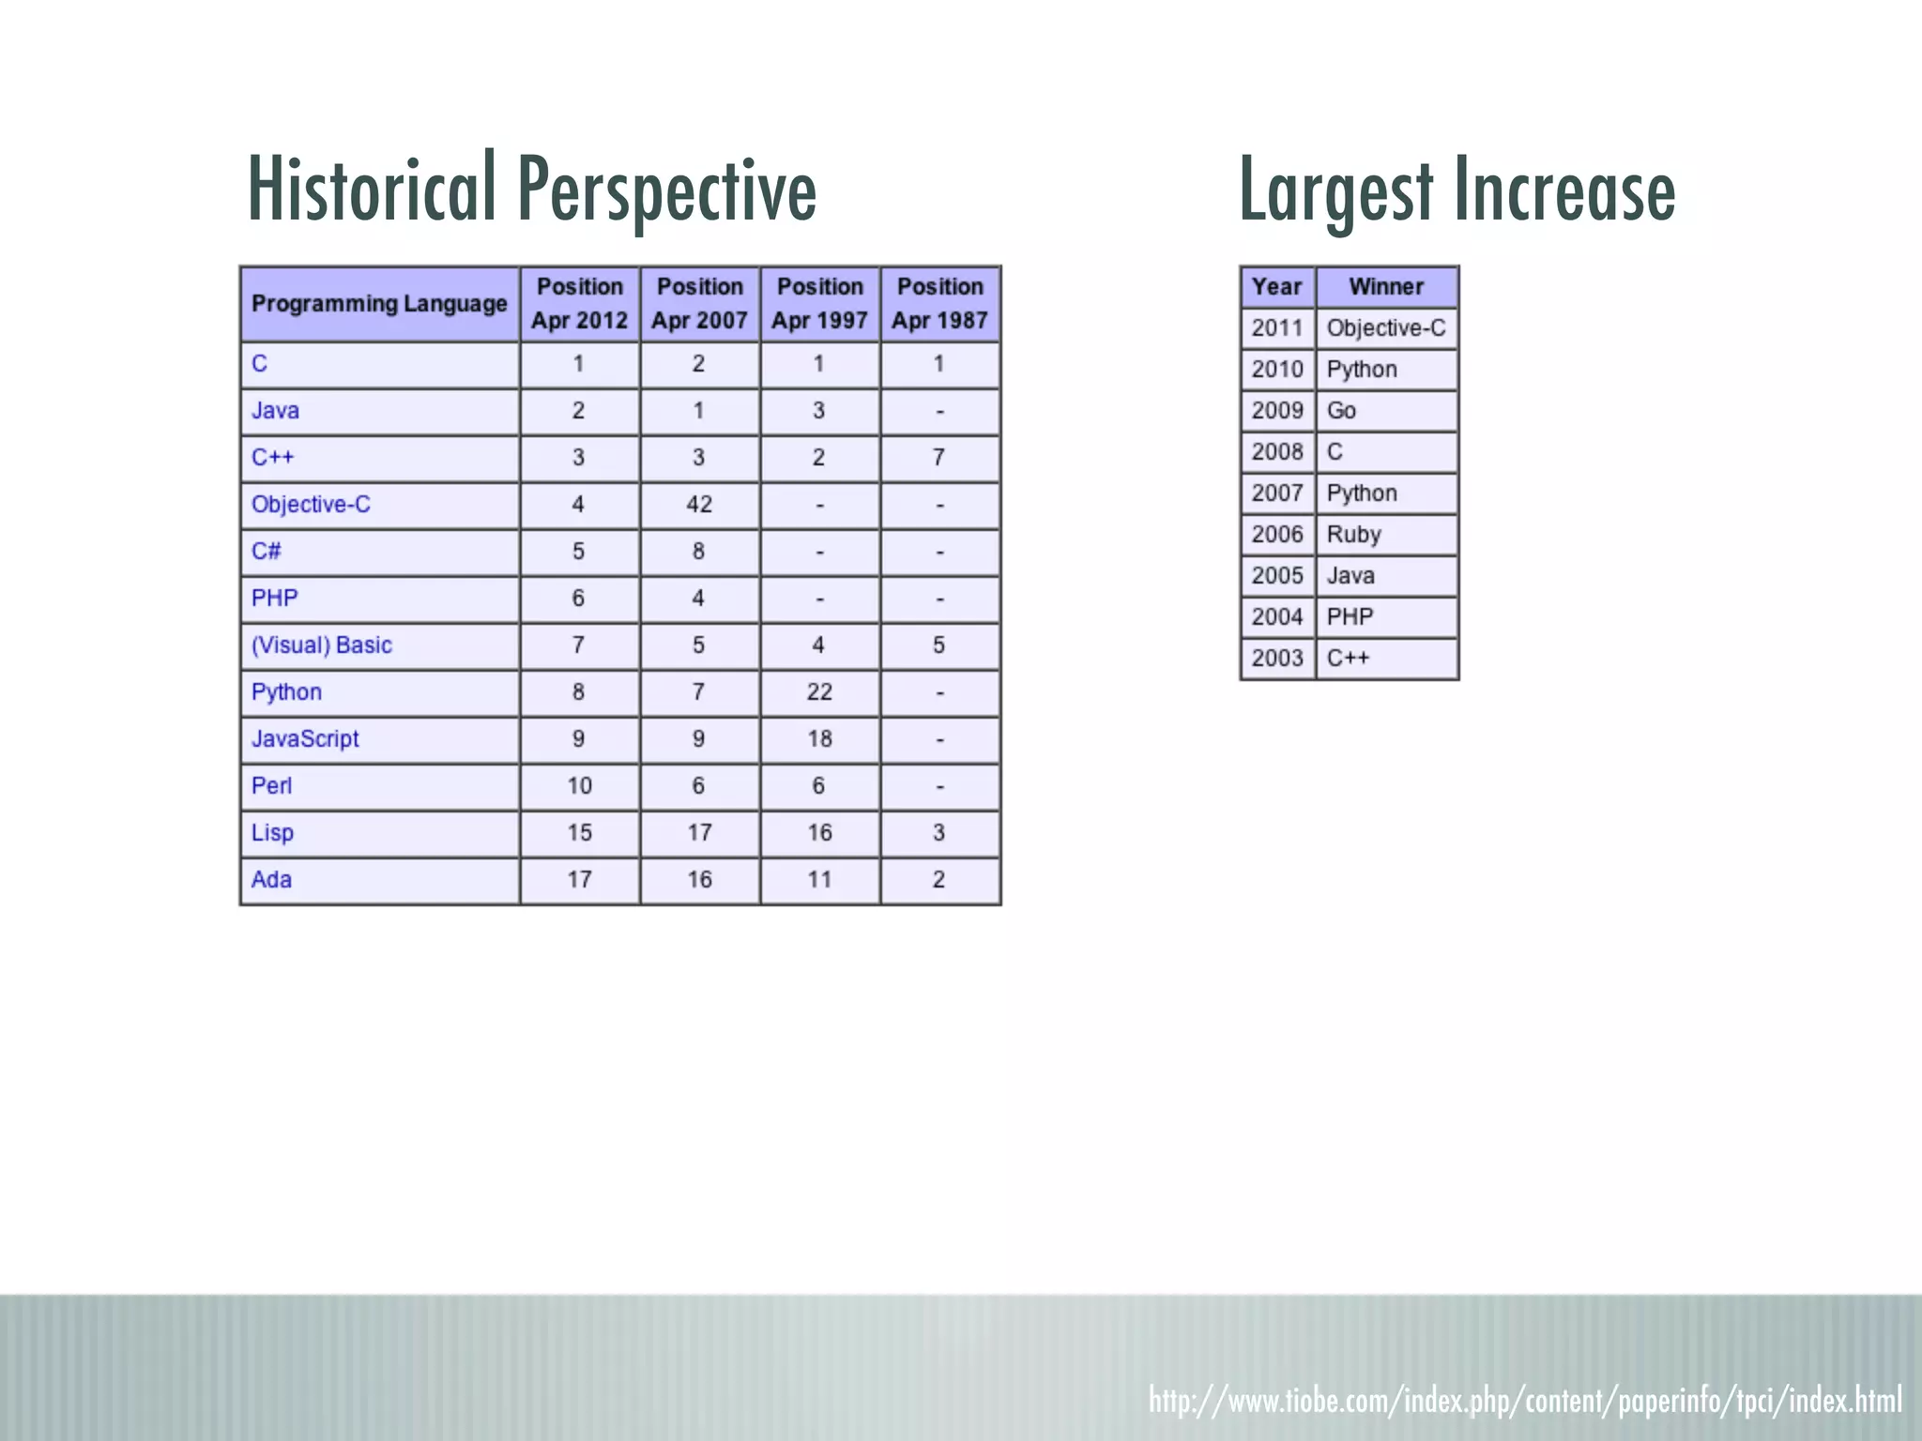Click Ada's Apr 2007 position 16

tap(700, 881)
